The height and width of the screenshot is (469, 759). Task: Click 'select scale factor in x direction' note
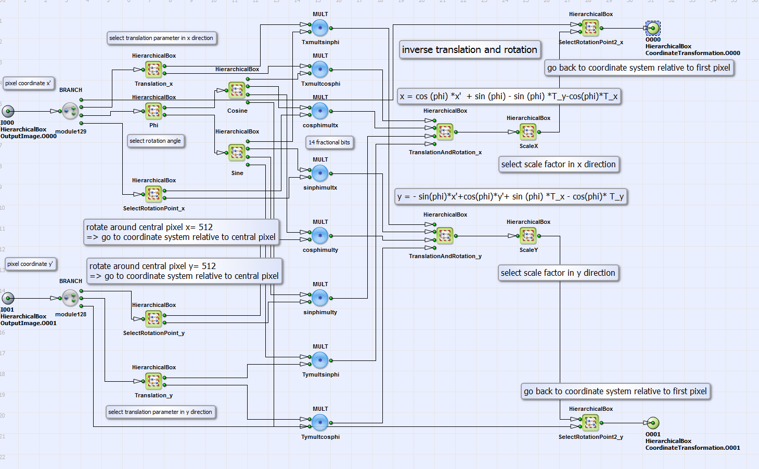pyautogui.click(x=559, y=164)
